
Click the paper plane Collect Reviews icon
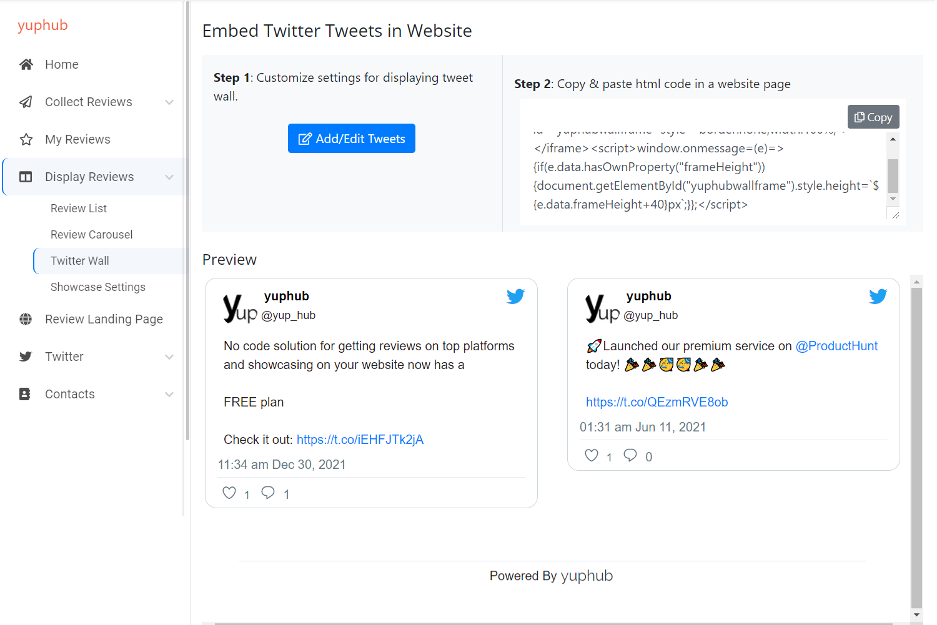coord(26,102)
